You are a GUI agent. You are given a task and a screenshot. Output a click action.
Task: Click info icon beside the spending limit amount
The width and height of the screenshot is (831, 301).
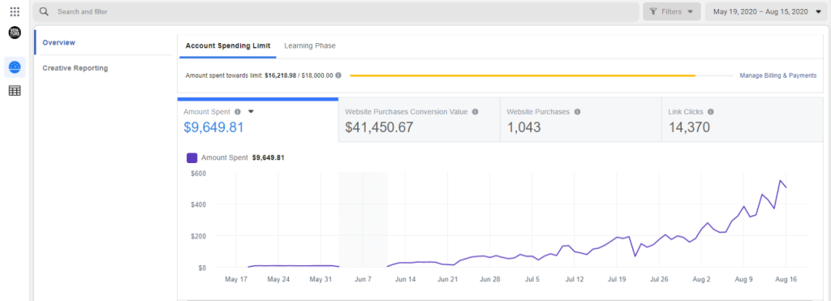338,75
